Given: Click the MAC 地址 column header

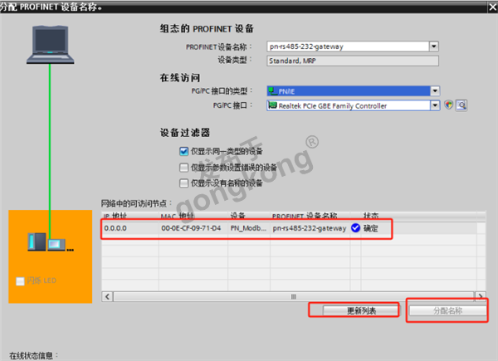Looking at the screenshot, I should click(193, 216).
